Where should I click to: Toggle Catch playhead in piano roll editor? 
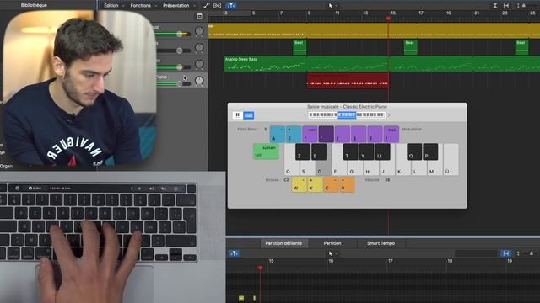(x=235, y=253)
